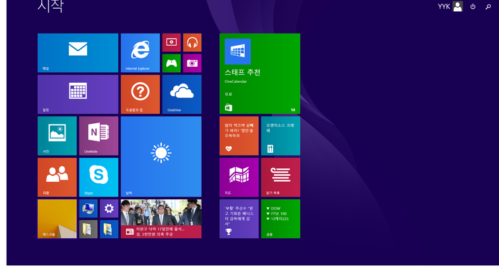This screenshot has width=499, height=280.
Task: Open the Desktop tile
Action: coord(57,219)
